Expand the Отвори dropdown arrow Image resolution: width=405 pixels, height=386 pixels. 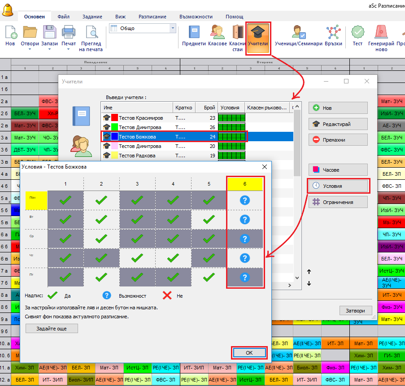point(30,49)
